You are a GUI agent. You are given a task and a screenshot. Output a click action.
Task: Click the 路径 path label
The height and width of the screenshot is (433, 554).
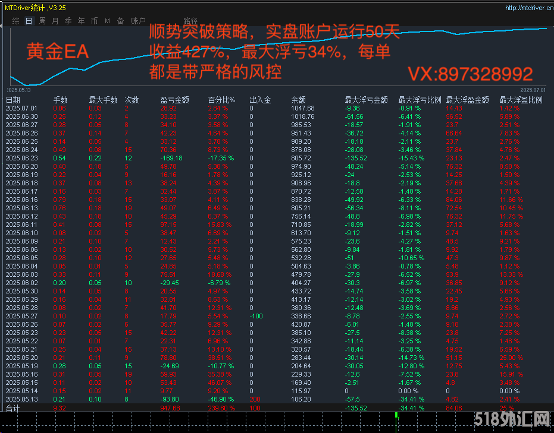coord(190,21)
